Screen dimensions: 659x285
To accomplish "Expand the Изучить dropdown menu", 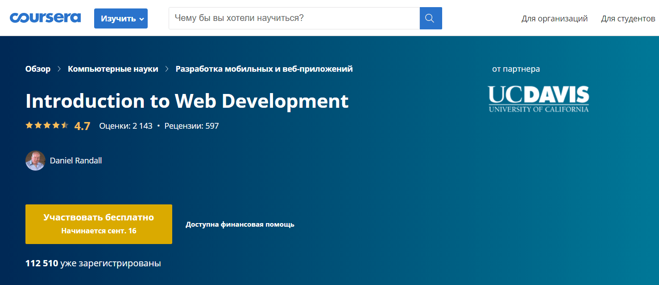I will [x=120, y=19].
